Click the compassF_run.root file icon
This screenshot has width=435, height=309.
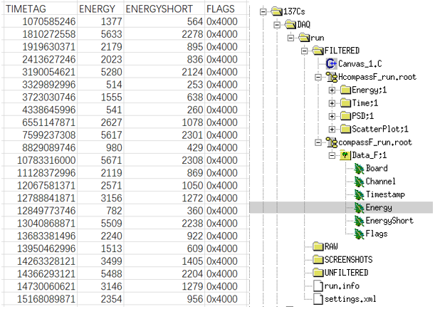pyautogui.click(x=331, y=142)
